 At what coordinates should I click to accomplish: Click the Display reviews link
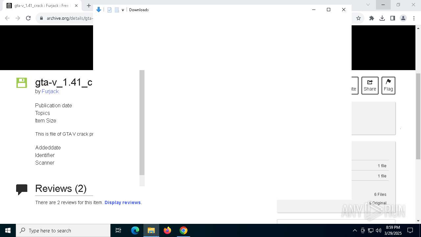point(123,202)
